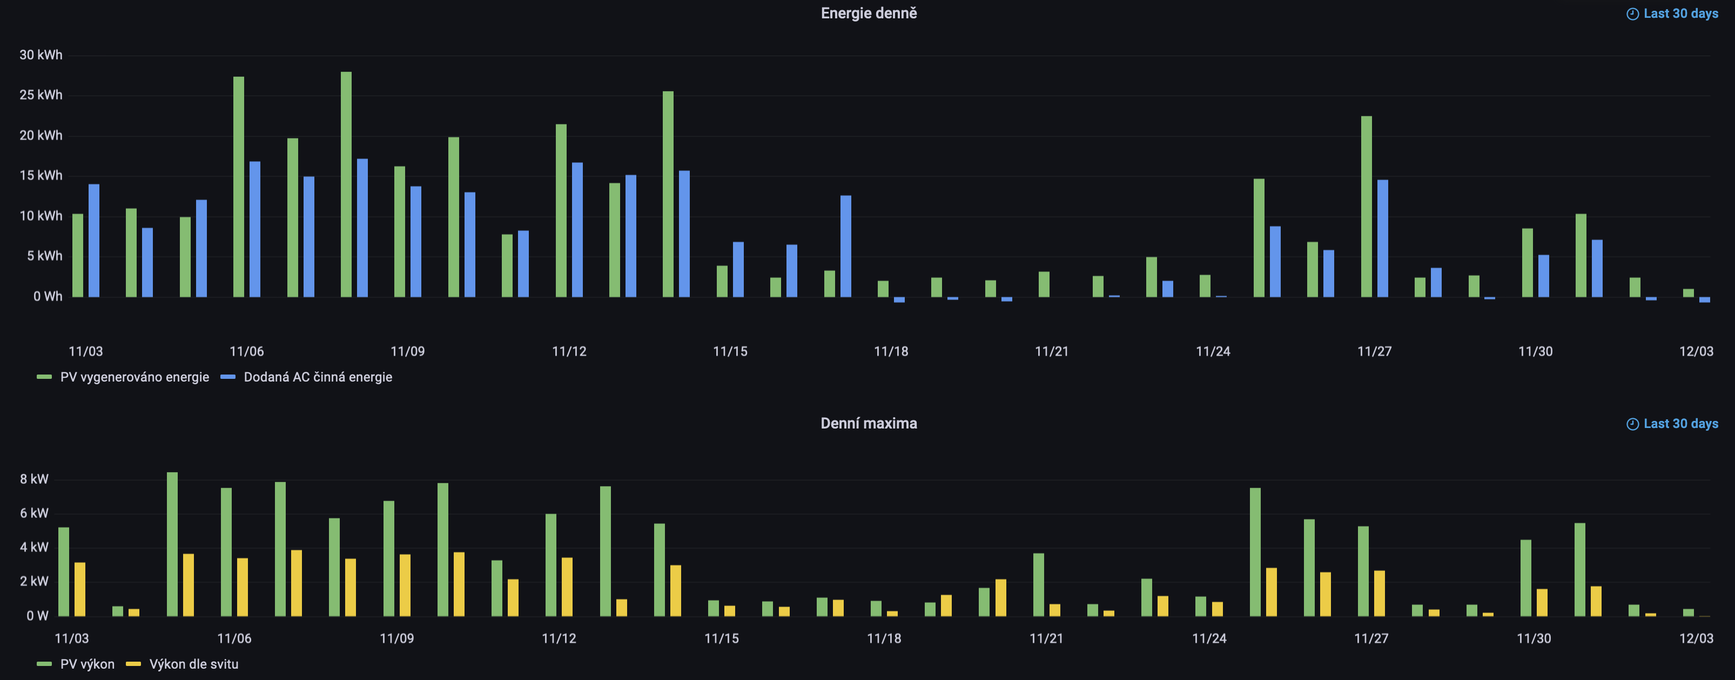1735x680 pixels.
Task: Click yellow swatch of Výkon dle svitu
Action: tap(133, 664)
